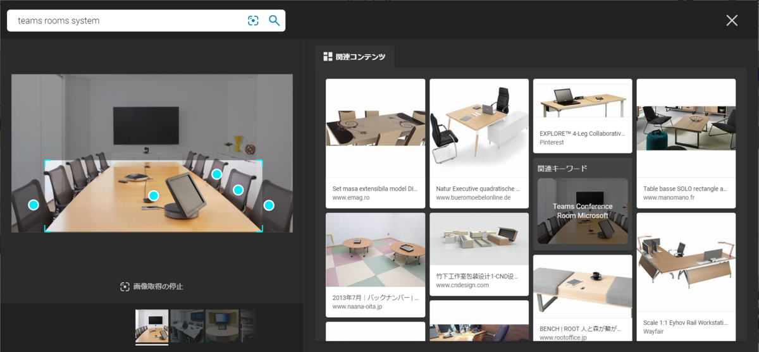Open '竹下工作室包装设计1-CND设' result image
Screen dimensions: 759x352
point(479,239)
